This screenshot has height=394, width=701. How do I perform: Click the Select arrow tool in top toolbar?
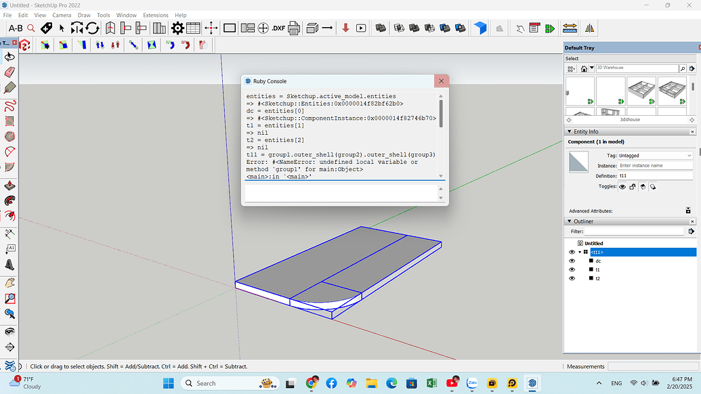point(61,28)
